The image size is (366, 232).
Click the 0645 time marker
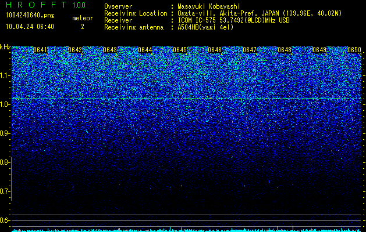[180, 50]
